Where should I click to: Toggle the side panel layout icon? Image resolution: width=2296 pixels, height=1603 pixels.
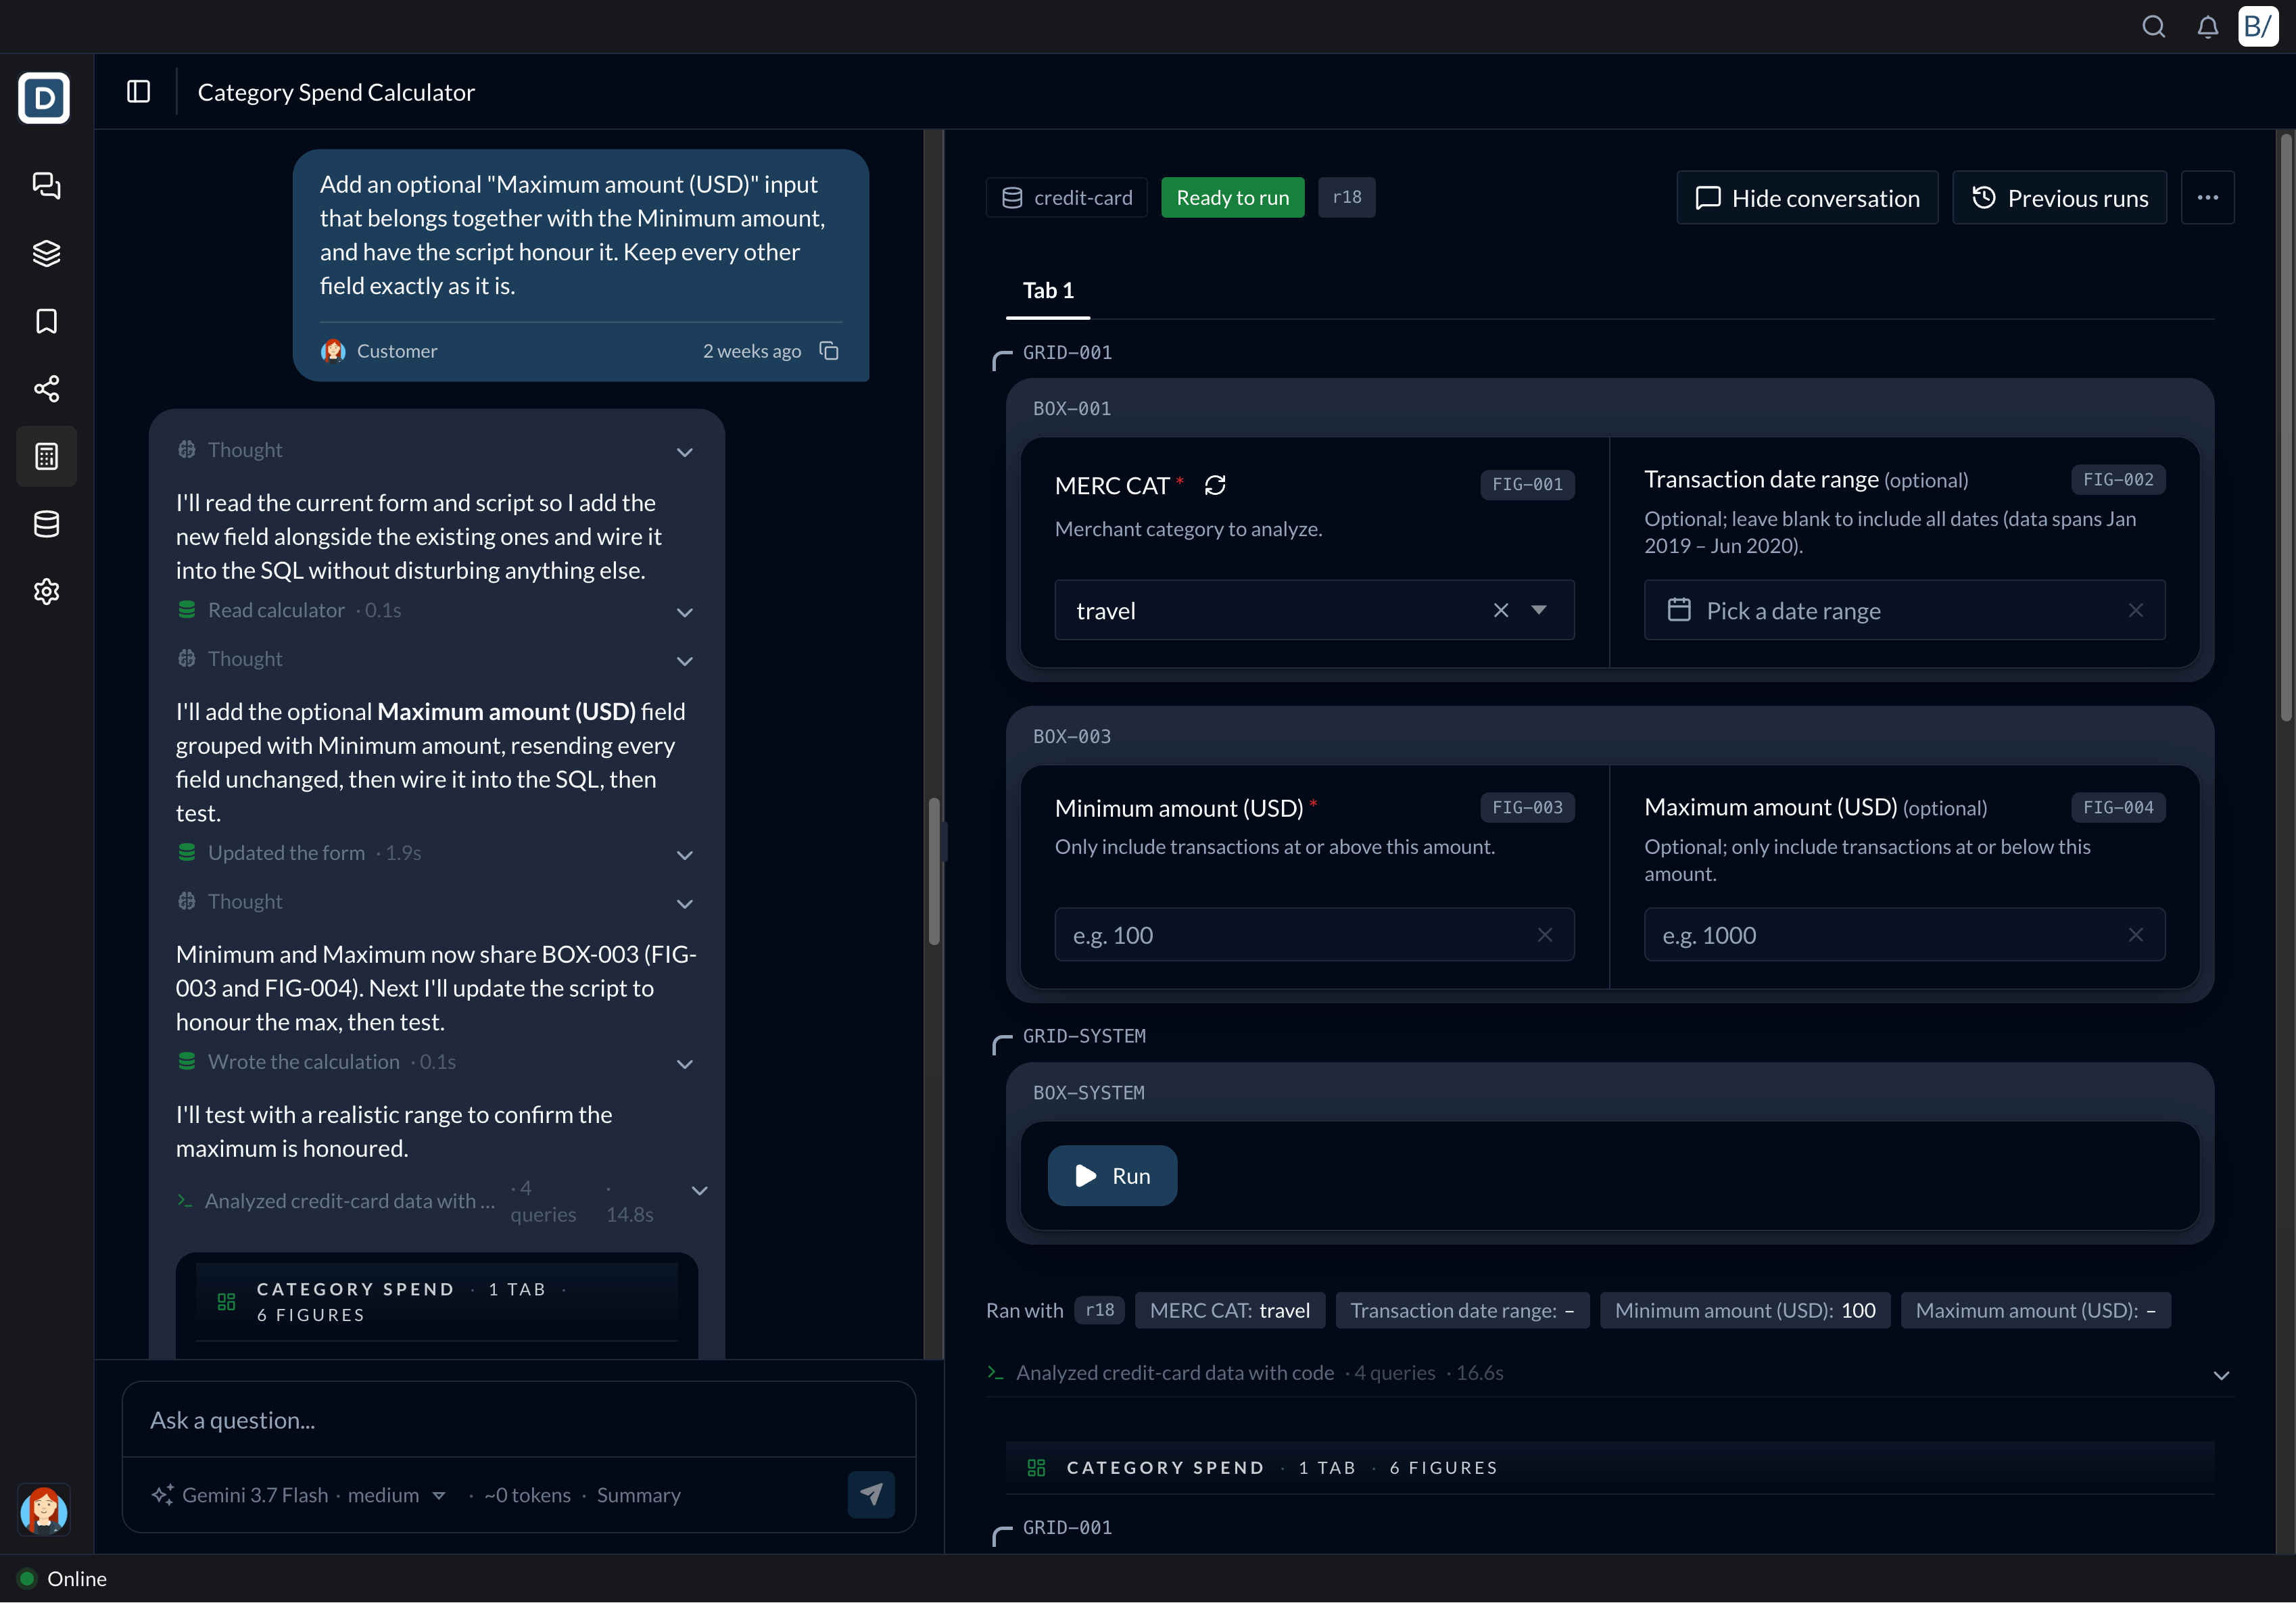click(x=138, y=92)
